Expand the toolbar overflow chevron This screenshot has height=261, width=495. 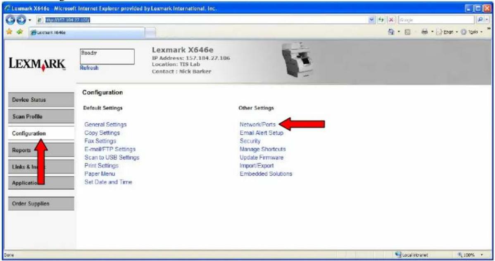[489, 29]
